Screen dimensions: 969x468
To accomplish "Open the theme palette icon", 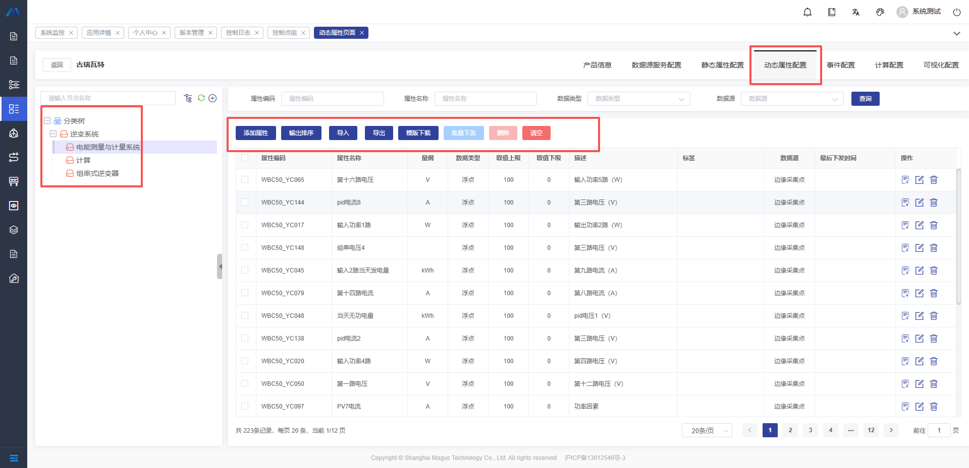I will tap(880, 12).
